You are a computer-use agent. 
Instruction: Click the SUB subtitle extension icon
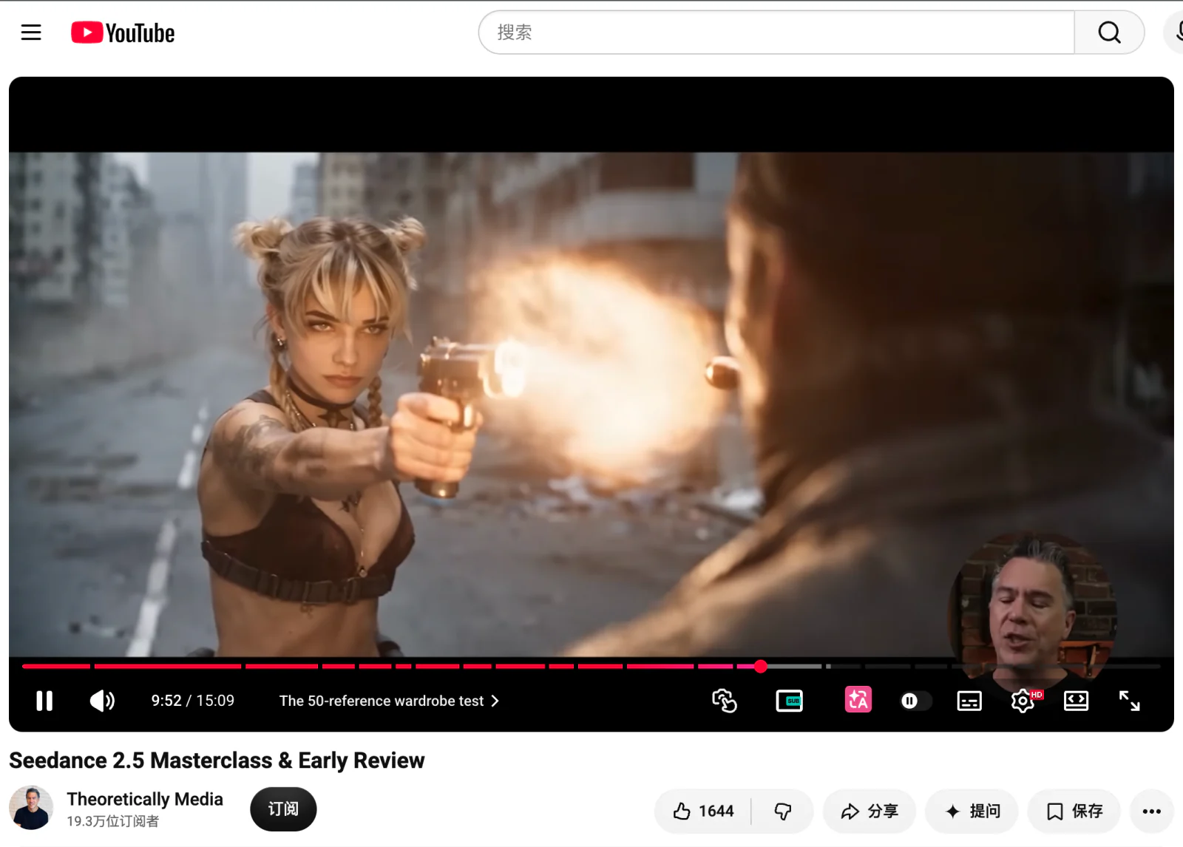pos(790,701)
